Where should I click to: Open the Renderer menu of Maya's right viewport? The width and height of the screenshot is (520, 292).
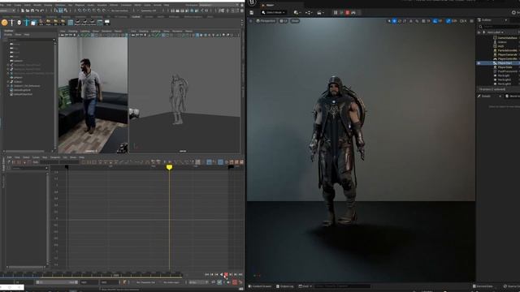click(x=177, y=31)
